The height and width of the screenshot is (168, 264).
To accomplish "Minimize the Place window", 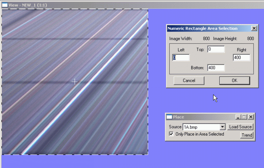I will point(238,117).
